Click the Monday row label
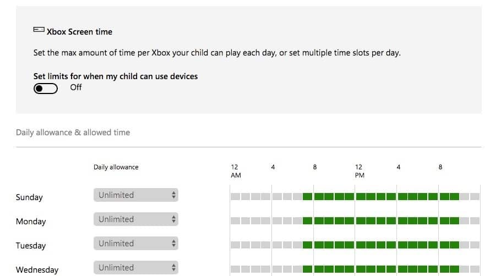The height and width of the screenshot is (276, 490). coord(31,222)
